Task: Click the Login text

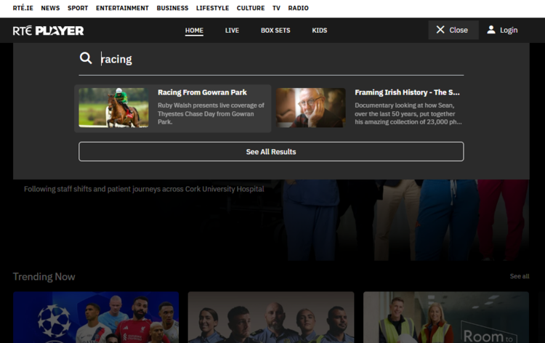Action: (509, 31)
